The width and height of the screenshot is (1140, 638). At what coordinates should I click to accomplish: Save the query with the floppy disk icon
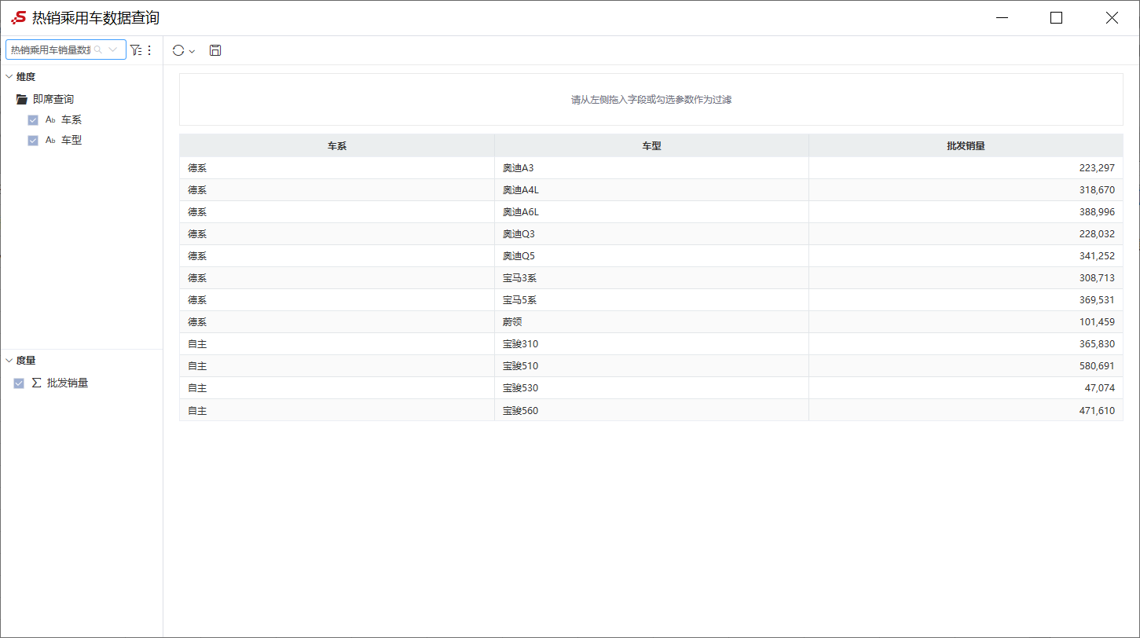tap(215, 50)
